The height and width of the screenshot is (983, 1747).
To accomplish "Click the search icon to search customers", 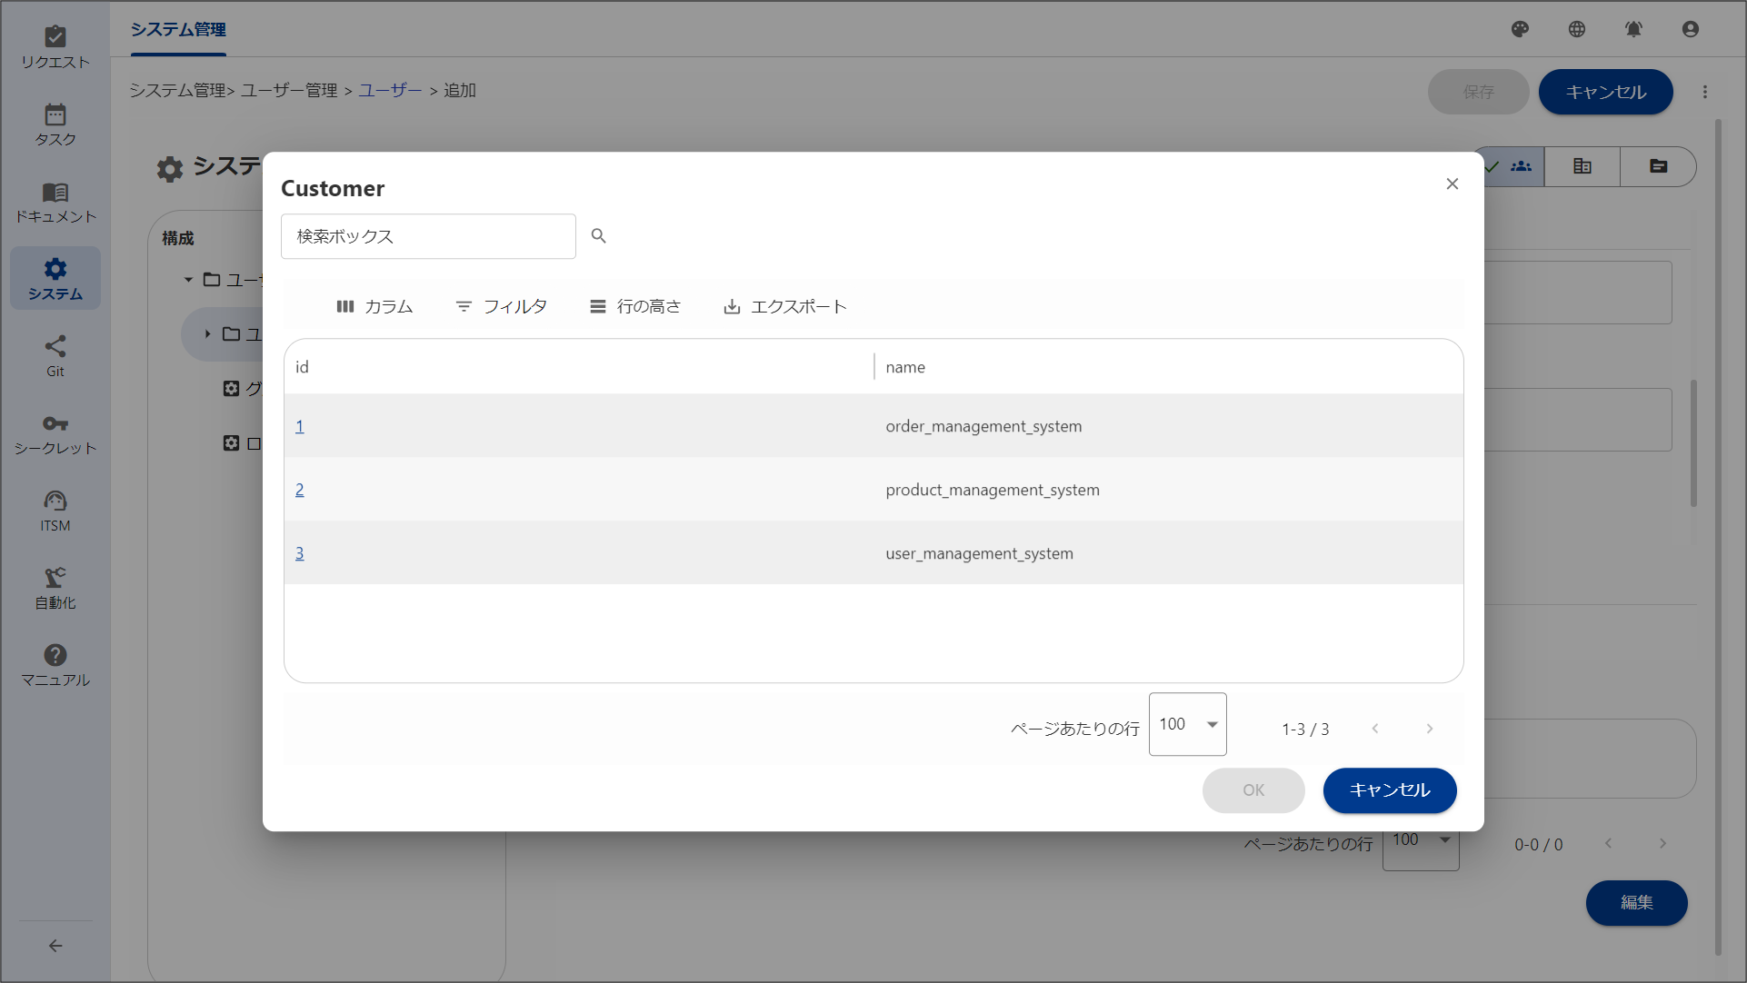I will (599, 236).
